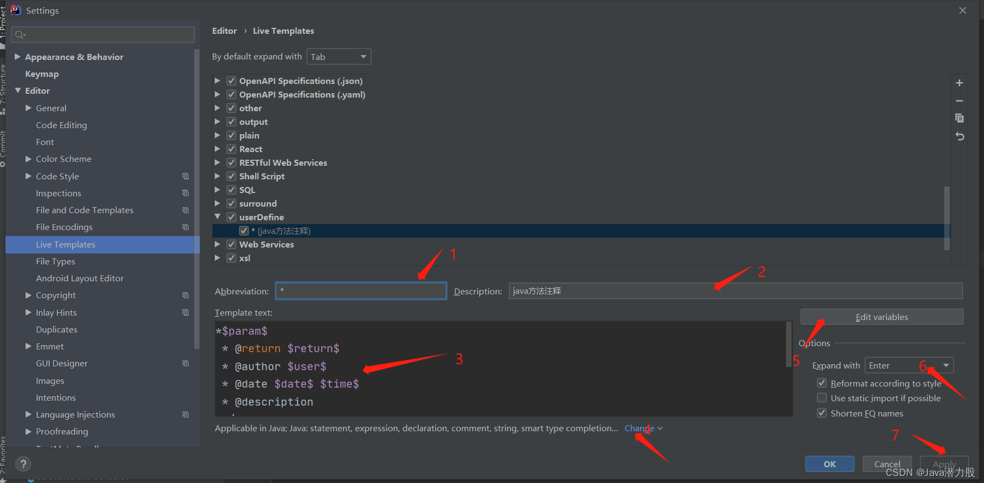
Task: Open the Duplicates settings page
Action: click(x=57, y=329)
